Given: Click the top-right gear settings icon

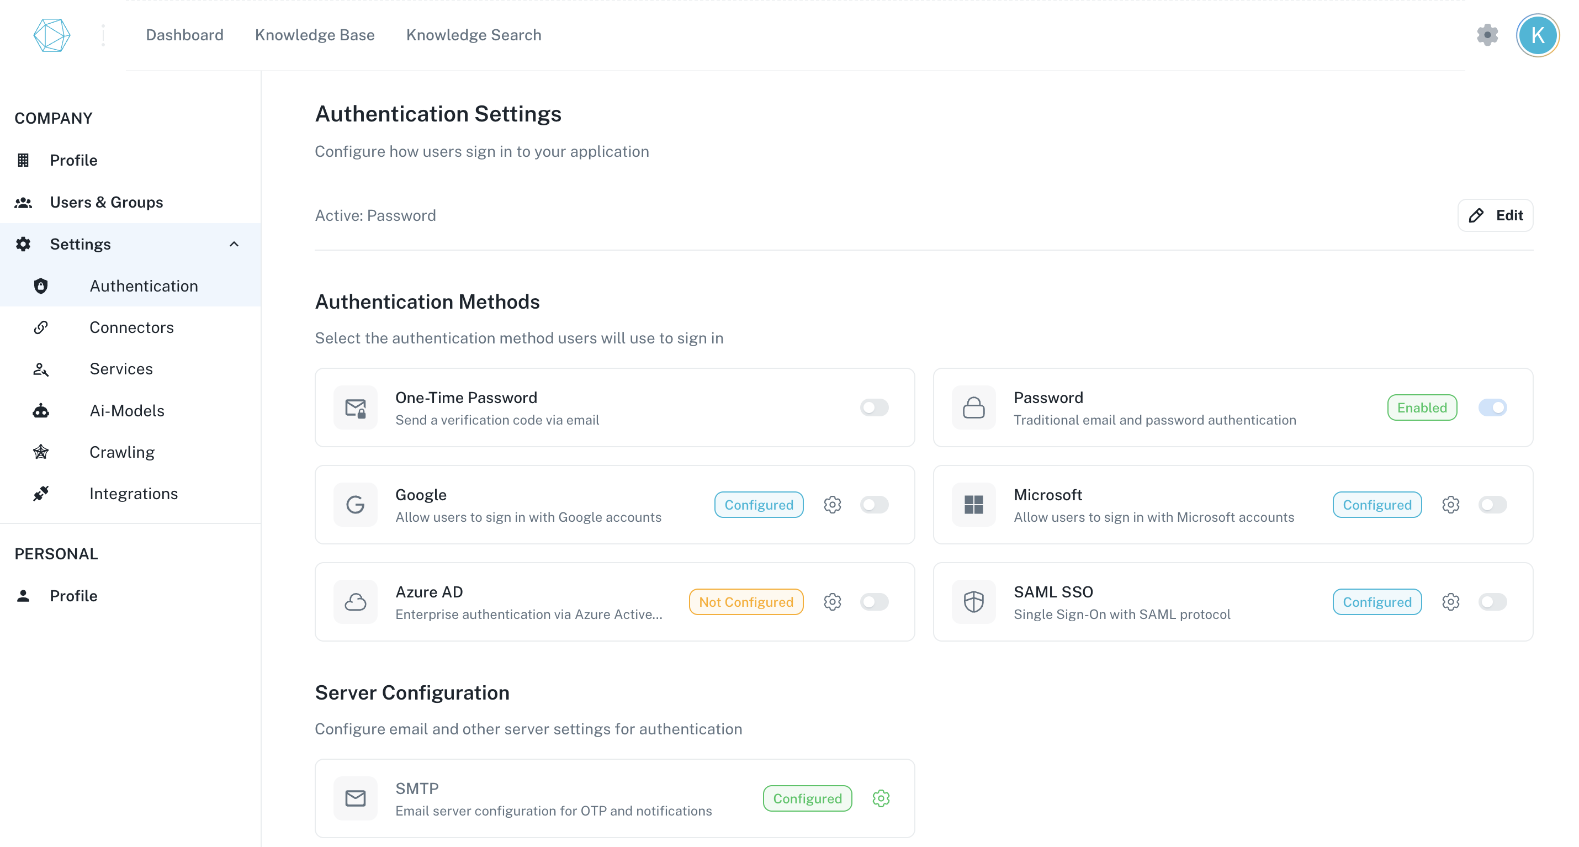Looking at the screenshot, I should pyautogui.click(x=1487, y=35).
